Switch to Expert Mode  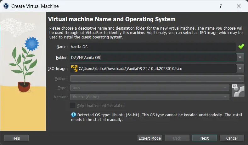tap(150, 138)
